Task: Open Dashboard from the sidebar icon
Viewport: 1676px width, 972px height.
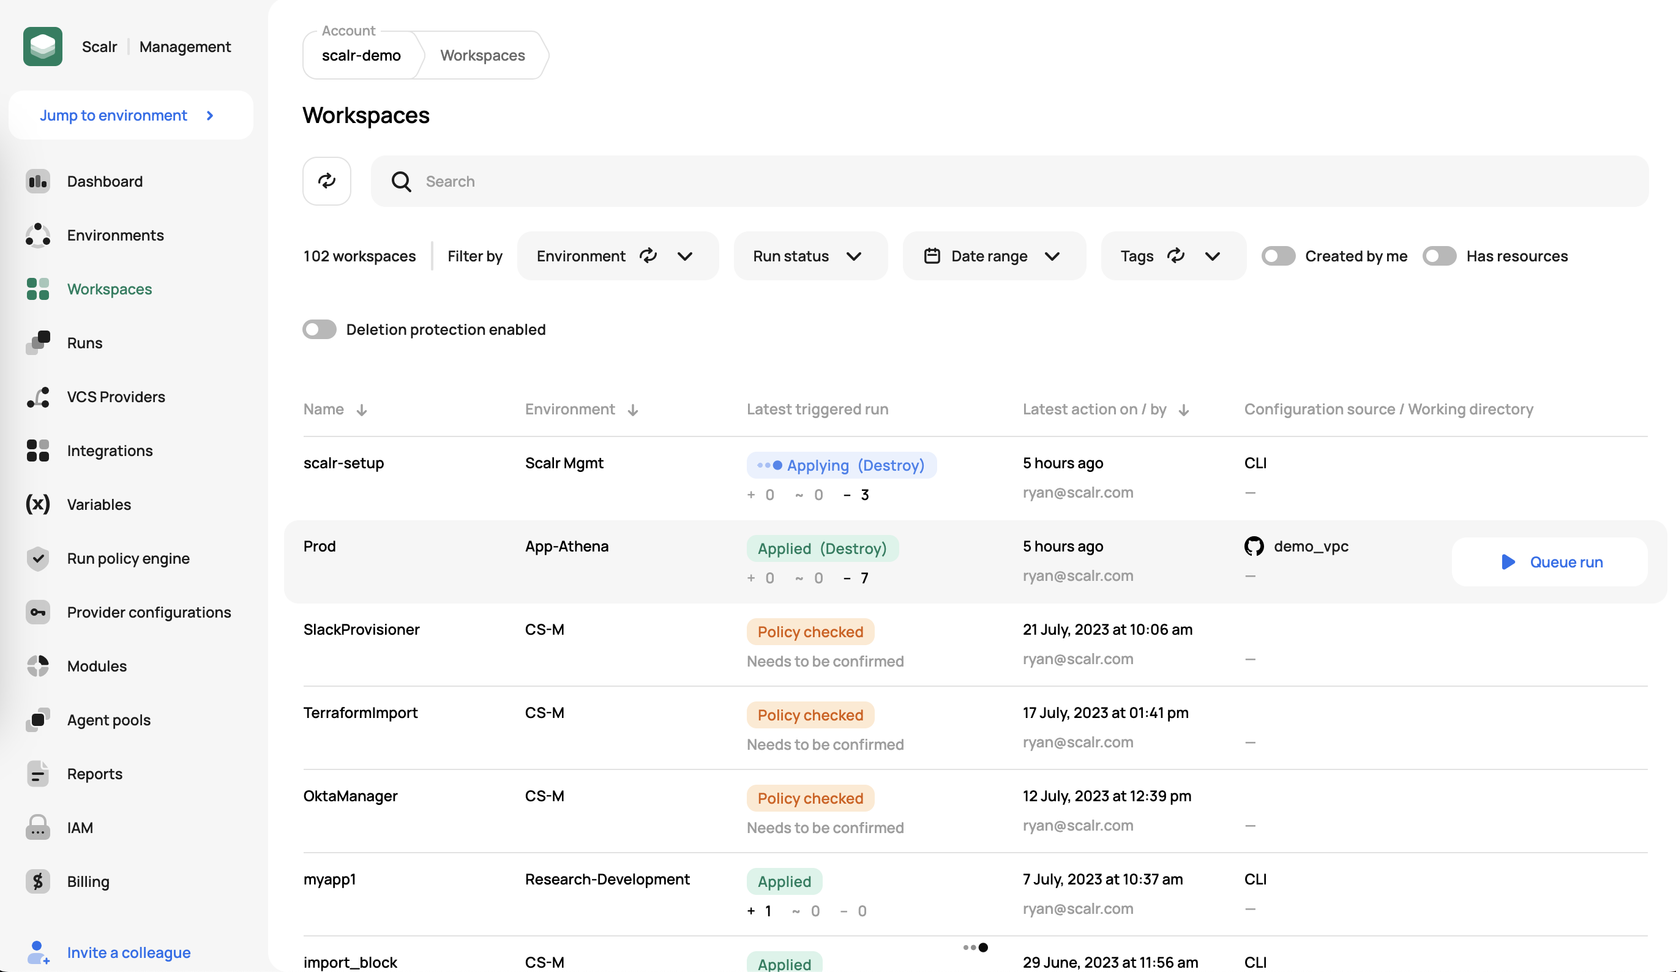Action: tap(38, 182)
